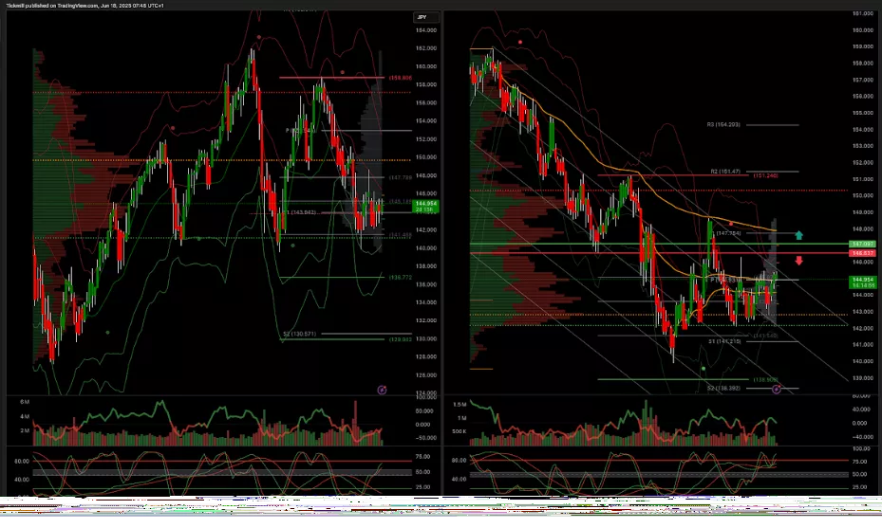Click the S1 (141.215) pivot label
The image size is (882, 528).
pos(724,340)
